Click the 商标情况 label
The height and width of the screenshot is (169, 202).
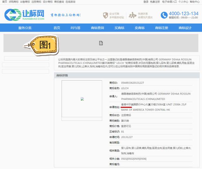click(115, 164)
